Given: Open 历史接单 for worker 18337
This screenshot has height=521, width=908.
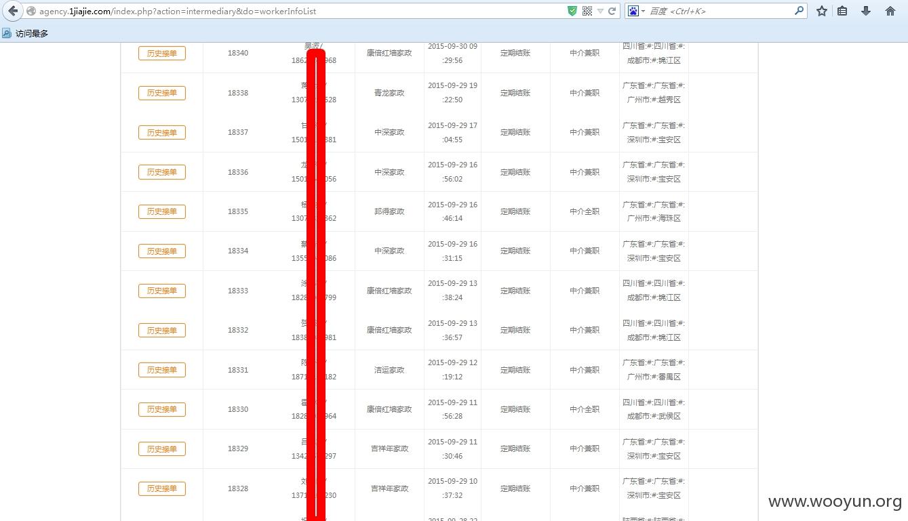Looking at the screenshot, I should coord(162,133).
